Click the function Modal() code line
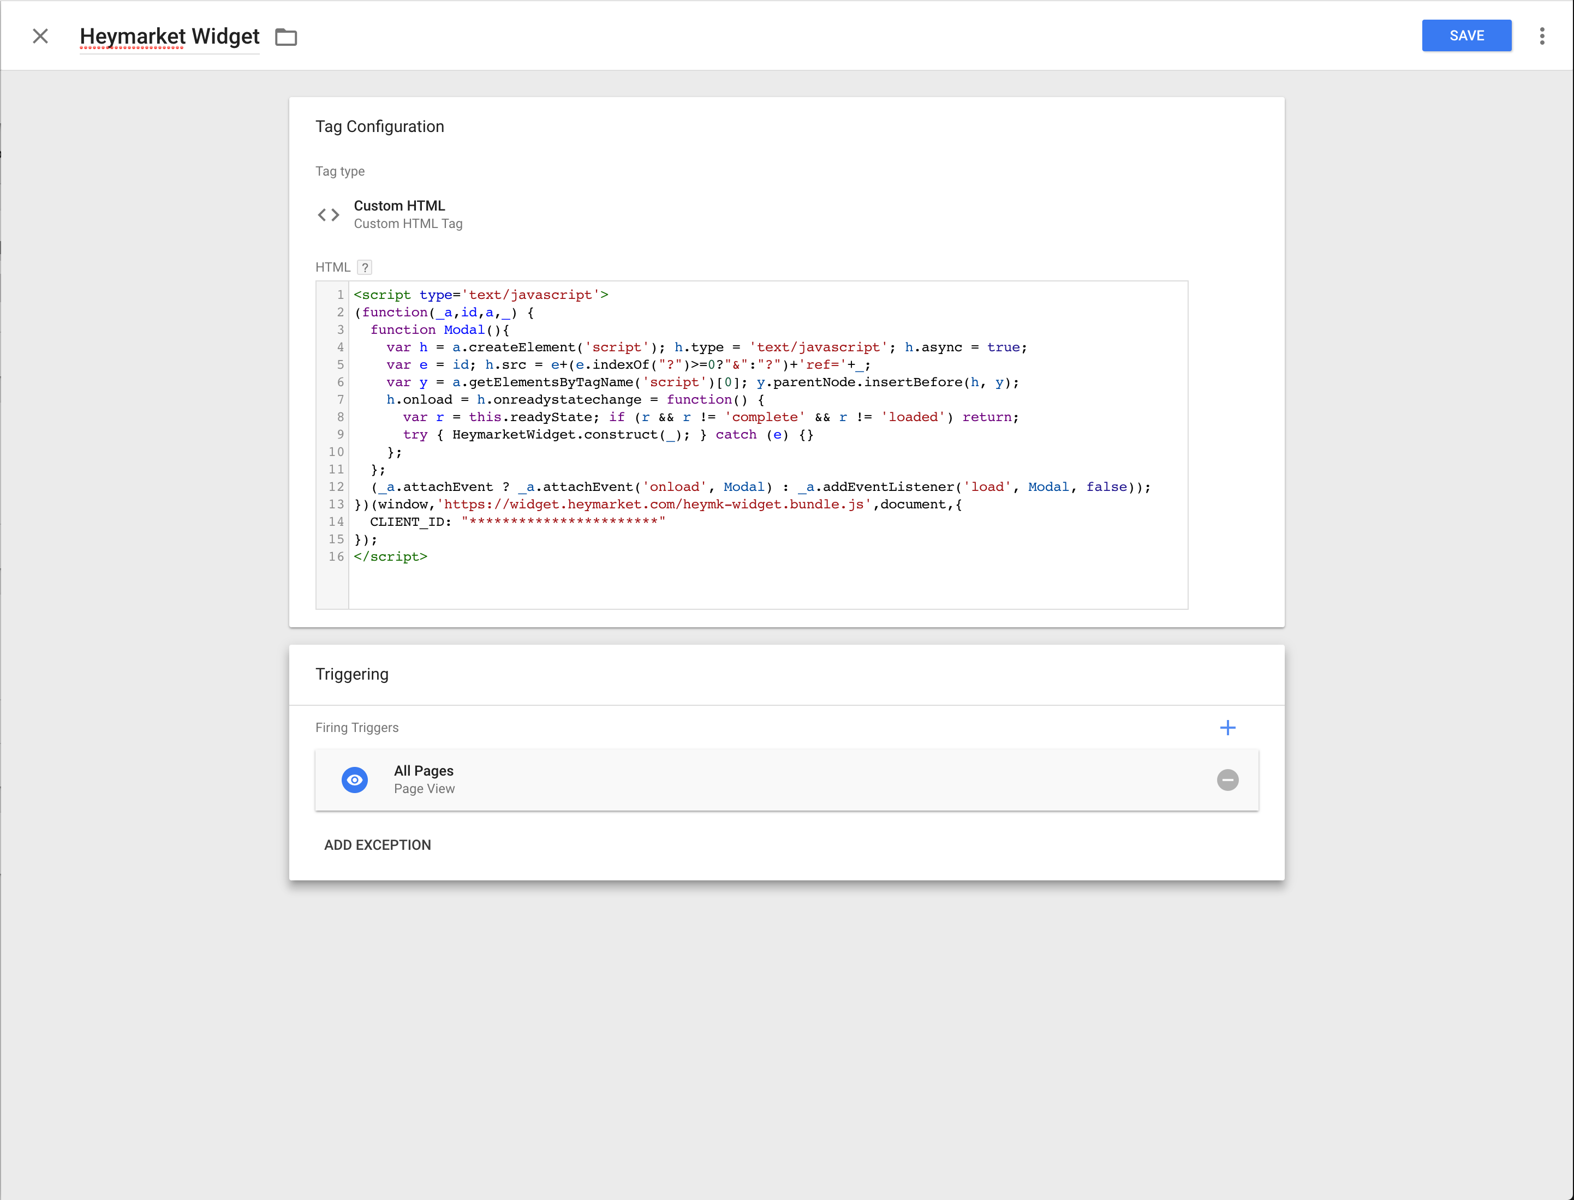1574x1200 pixels. [x=439, y=330]
